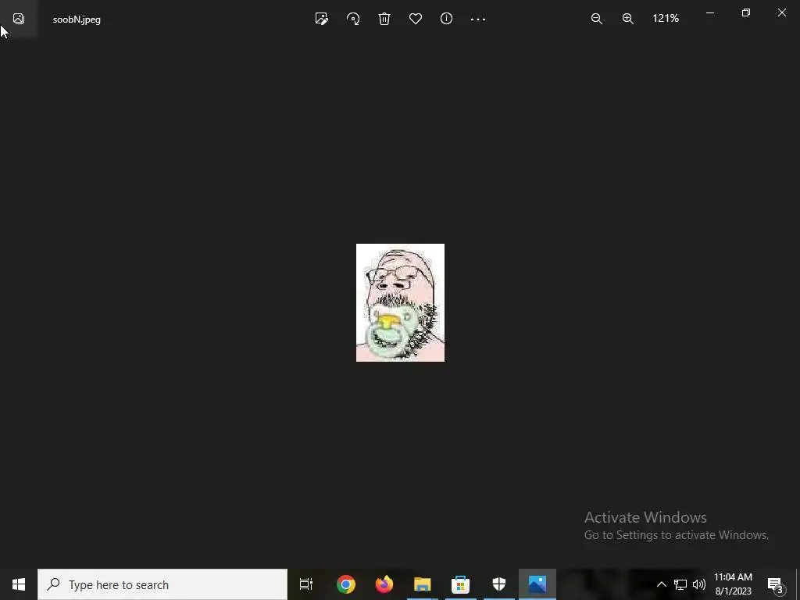Screen dimensions: 800x600
Task: Expand hidden system tray icons chevron
Action: pyautogui.click(x=661, y=584)
